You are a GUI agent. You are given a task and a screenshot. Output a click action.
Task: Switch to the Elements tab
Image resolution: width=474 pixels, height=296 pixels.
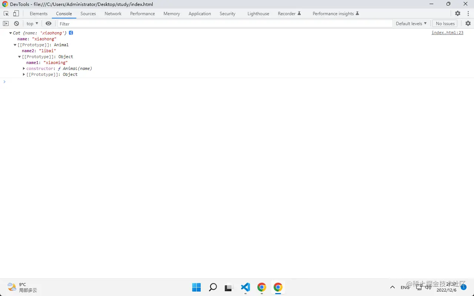[x=39, y=14]
